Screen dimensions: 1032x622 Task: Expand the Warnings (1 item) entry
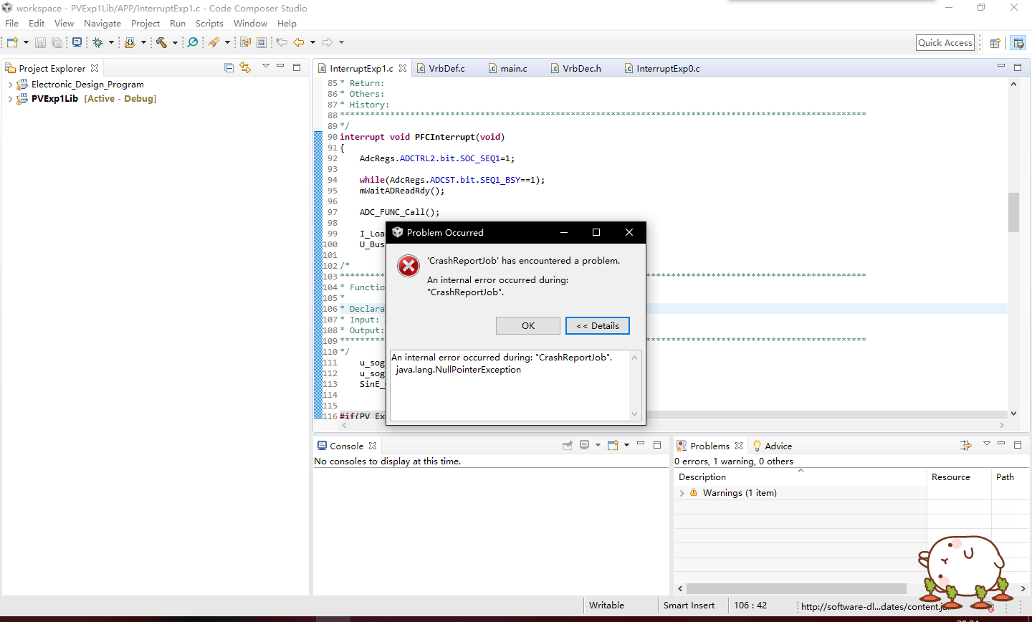(x=682, y=493)
